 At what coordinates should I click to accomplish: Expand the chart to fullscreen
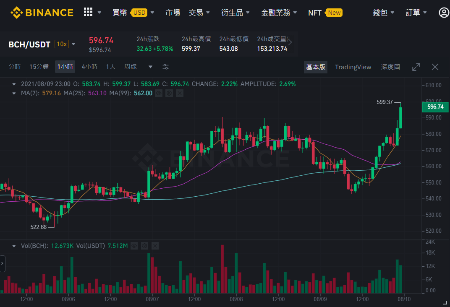[416, 67]
